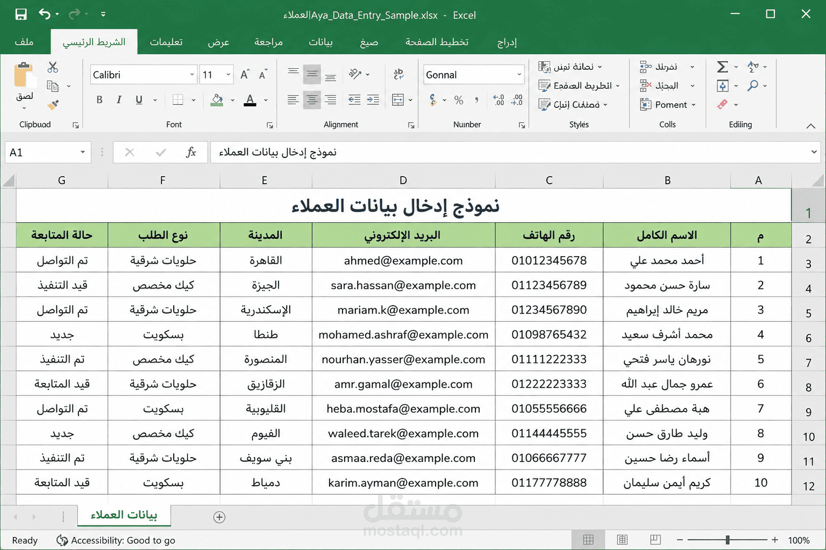Click the font color red A swatch

(x=250, y=100)
